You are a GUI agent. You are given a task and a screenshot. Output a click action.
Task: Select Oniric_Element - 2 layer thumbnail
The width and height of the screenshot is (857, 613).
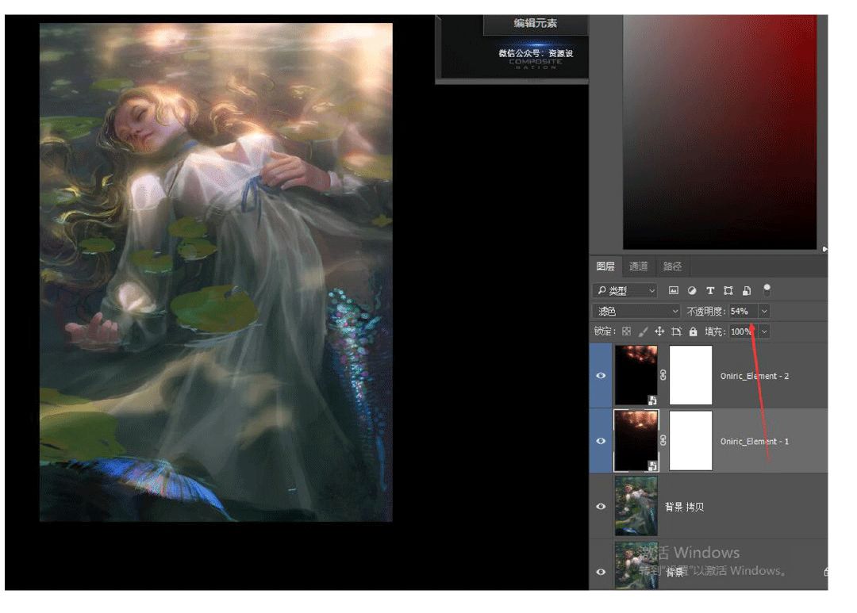[636, 375]
